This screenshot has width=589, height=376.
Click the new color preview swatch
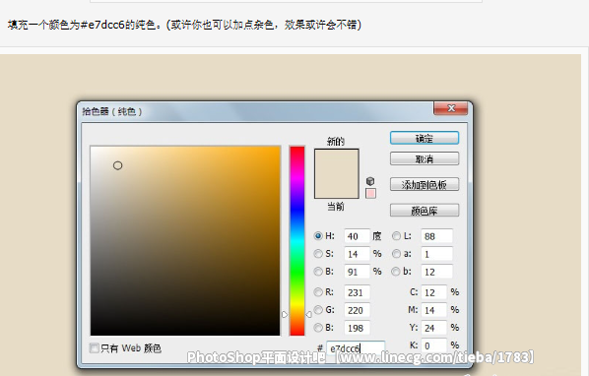click(x=337, y=161)
